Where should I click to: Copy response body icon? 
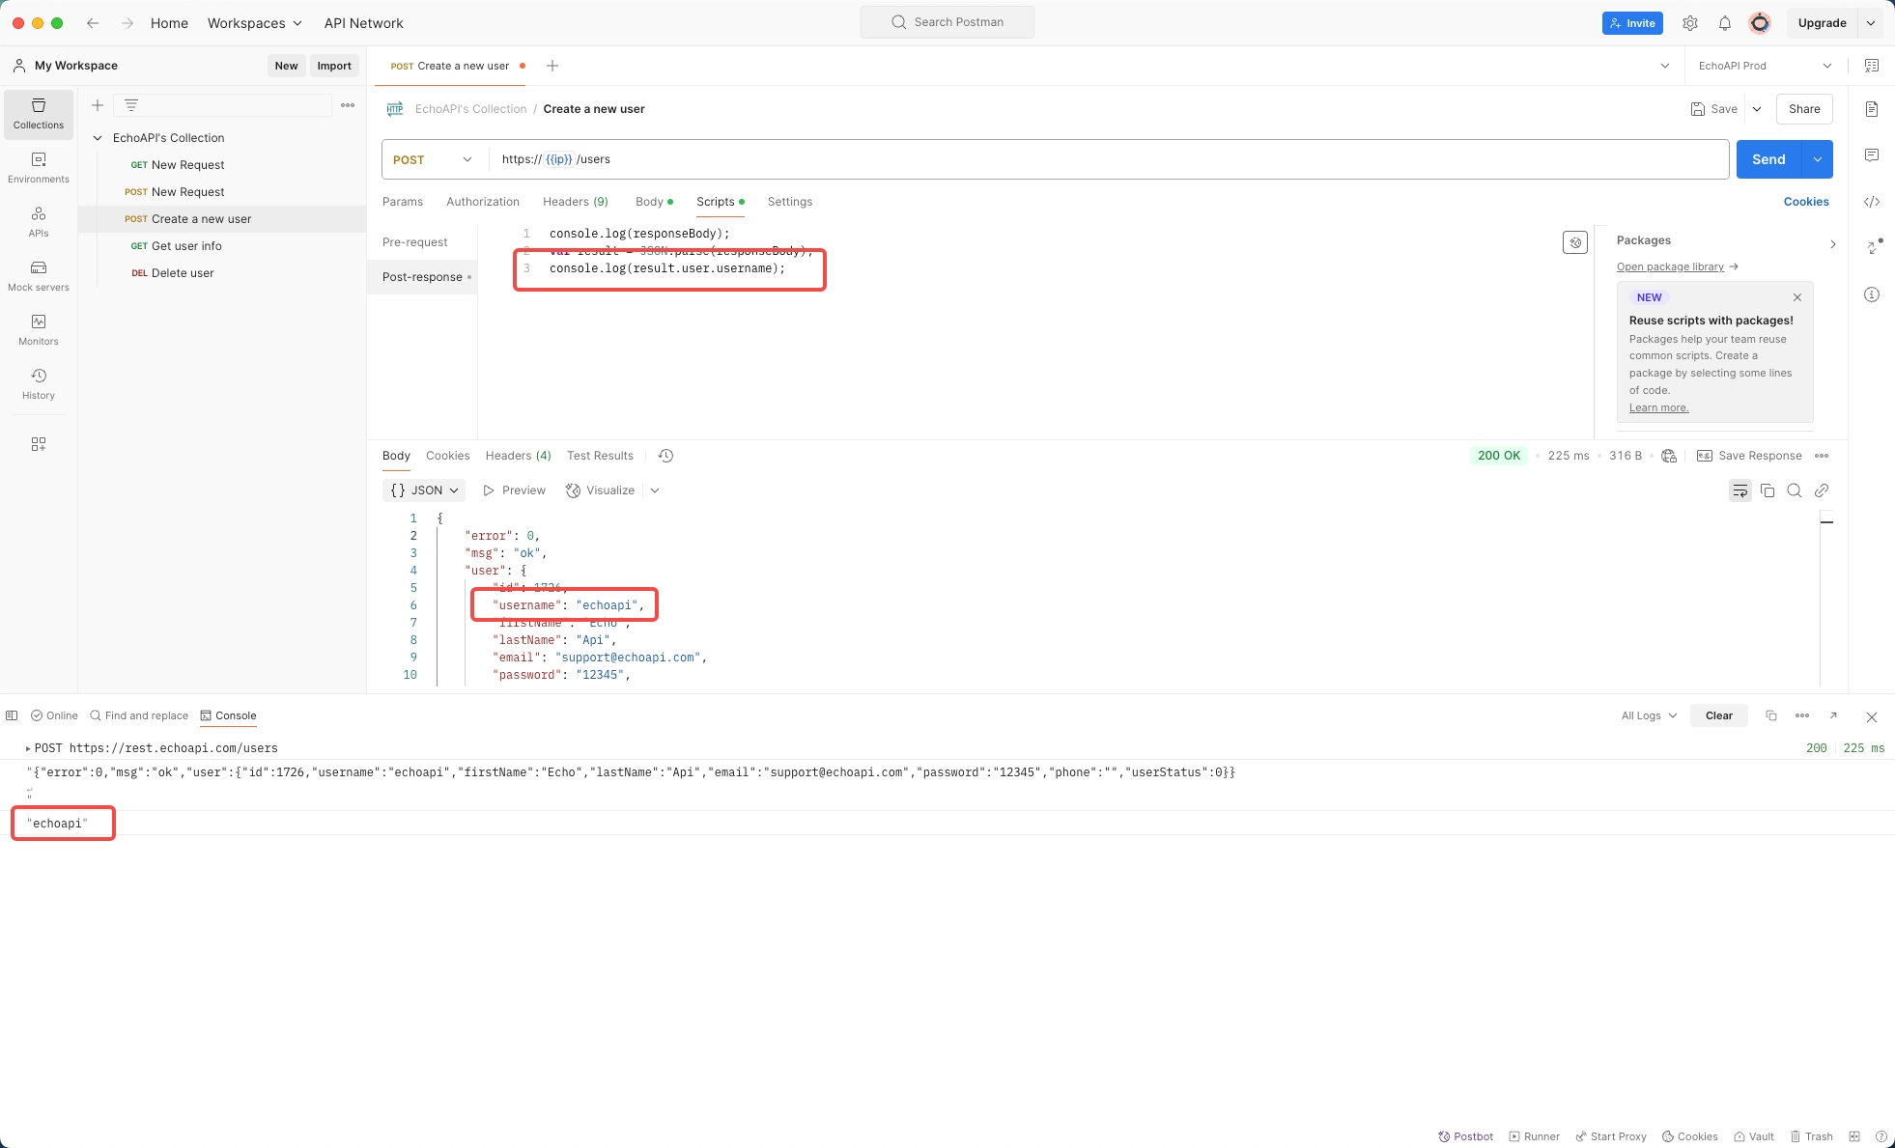point(1768,490)
